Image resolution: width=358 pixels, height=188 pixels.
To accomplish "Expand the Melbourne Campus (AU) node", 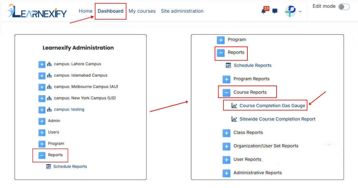I will point(42,87).
